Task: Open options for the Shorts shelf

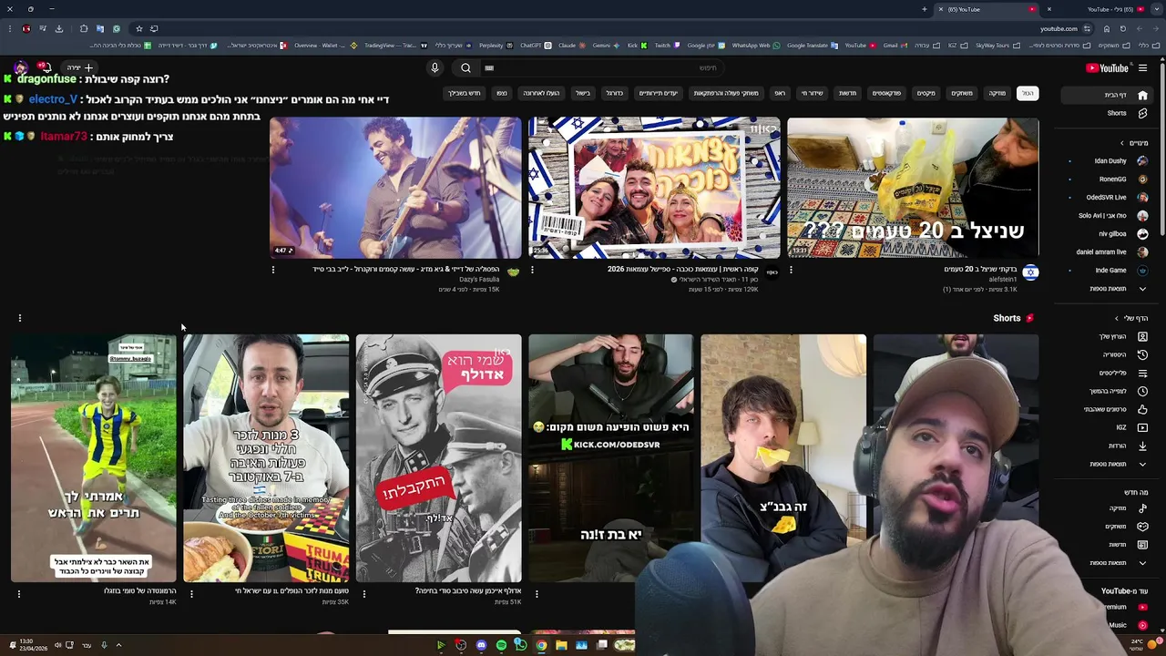Action: (19, 318)
